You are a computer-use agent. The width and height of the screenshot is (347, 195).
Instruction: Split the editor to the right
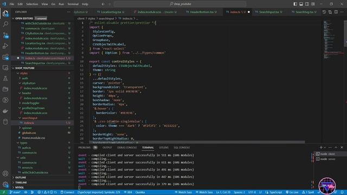coord(336,12)
